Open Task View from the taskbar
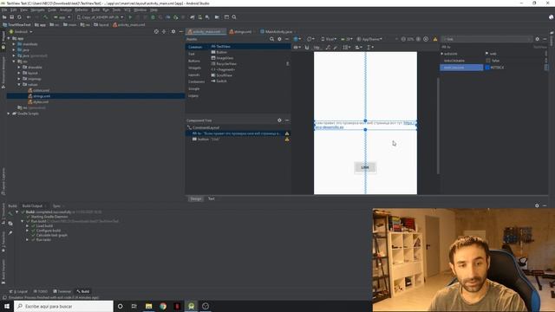The width and height of the screenshot is (555, 312). click(134, 306)
